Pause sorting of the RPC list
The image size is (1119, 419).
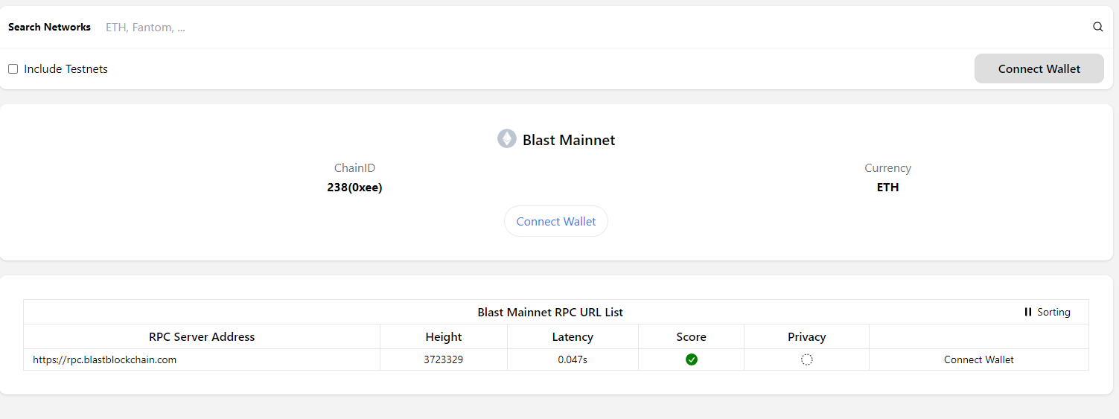coord(1047,312)
